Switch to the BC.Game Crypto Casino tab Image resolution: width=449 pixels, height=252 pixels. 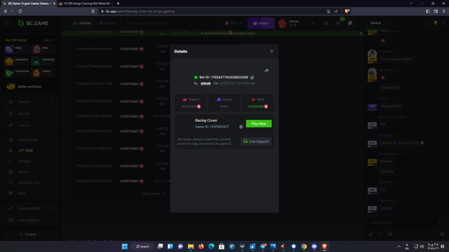[x=28, y=4]
